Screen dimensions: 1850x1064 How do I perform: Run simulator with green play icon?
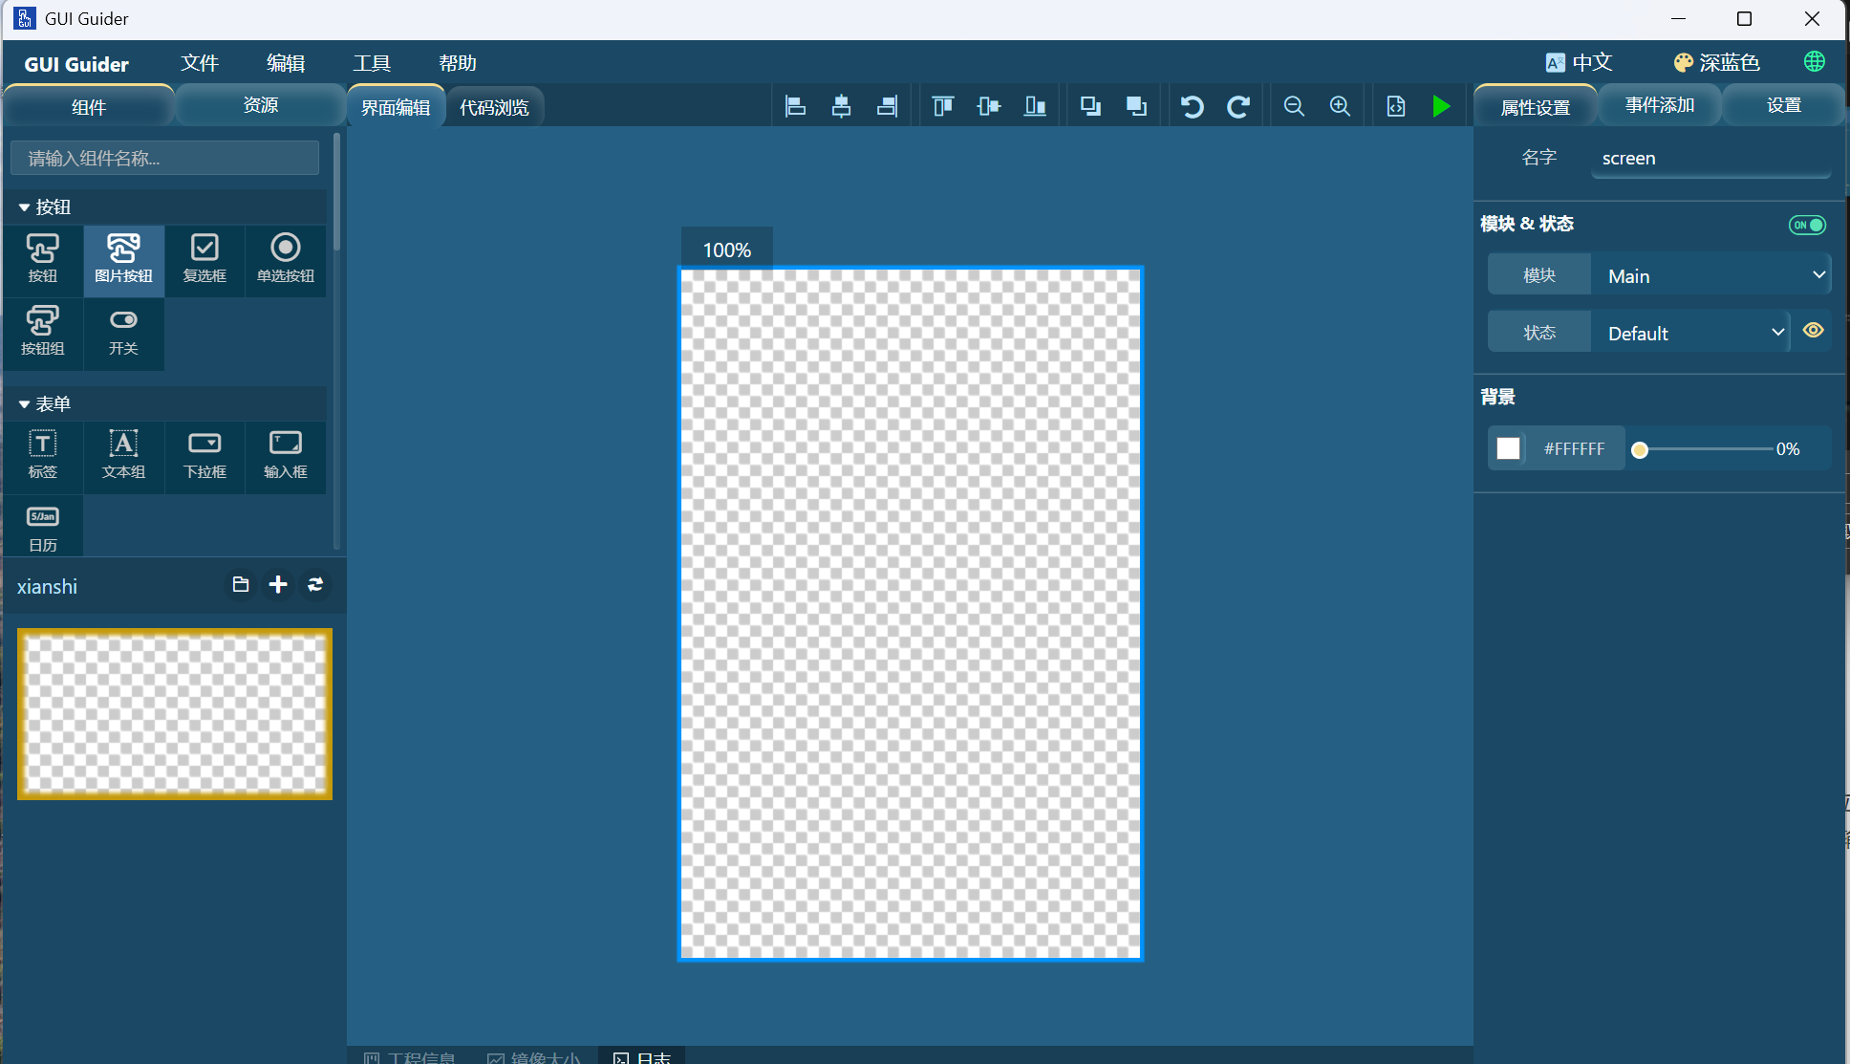pyautogui.click(x=1441, y=106)
